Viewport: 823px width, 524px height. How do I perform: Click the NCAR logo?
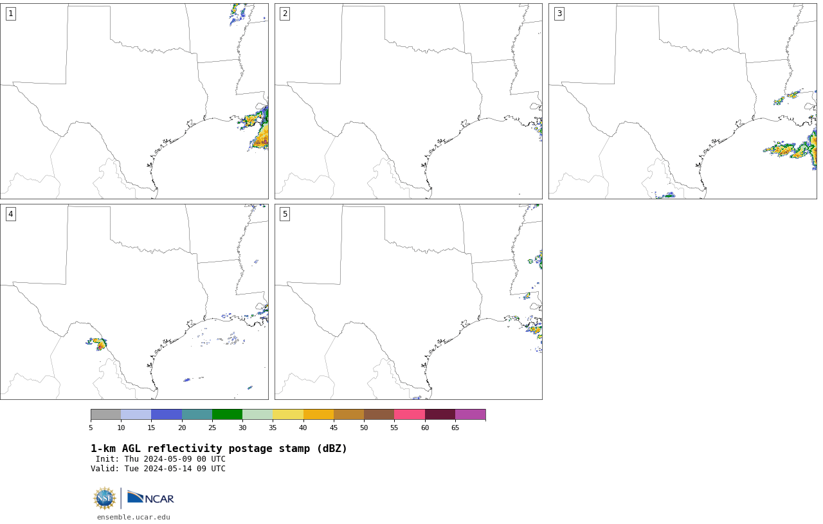pyautogui.click(x=150, y=498)
